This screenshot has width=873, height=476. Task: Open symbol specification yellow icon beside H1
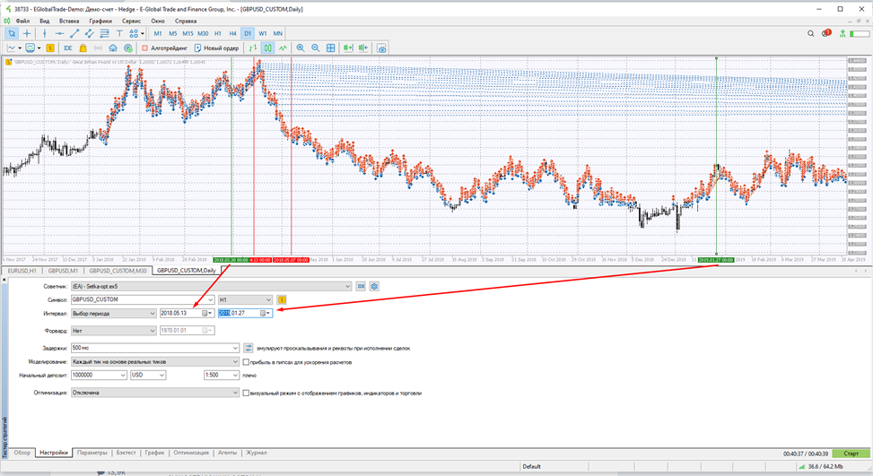(282, 299)
